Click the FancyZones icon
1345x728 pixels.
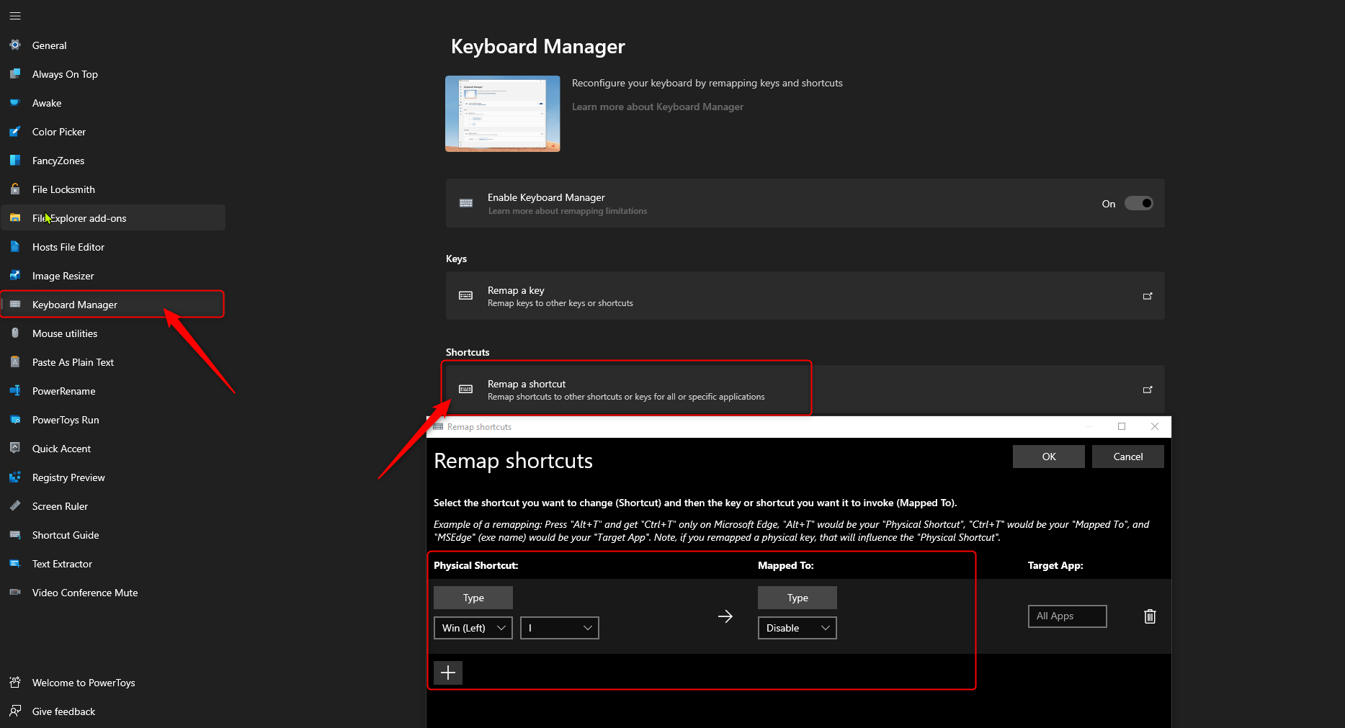tap(15, 160)
